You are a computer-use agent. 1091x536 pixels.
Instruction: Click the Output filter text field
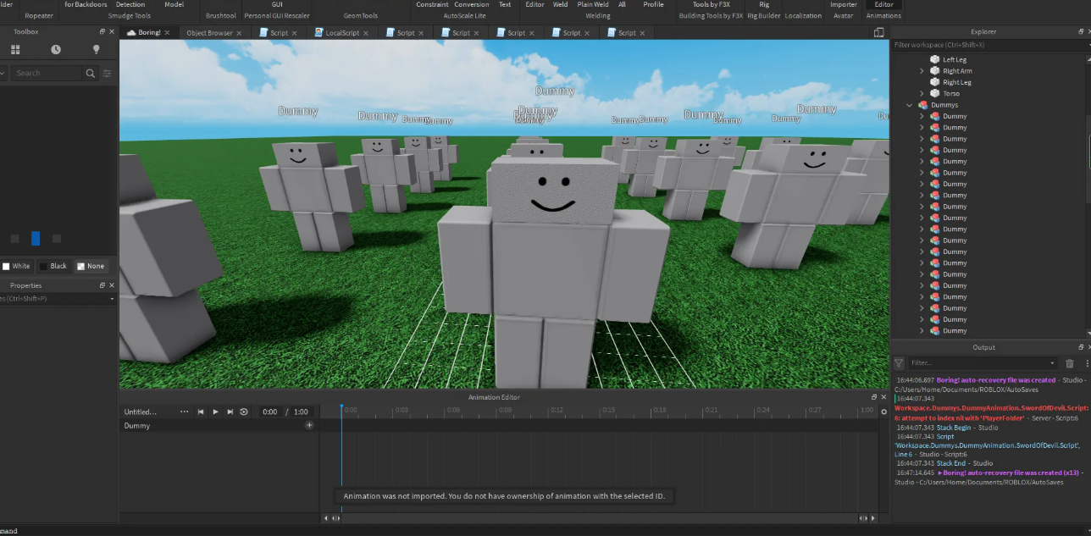977,363
